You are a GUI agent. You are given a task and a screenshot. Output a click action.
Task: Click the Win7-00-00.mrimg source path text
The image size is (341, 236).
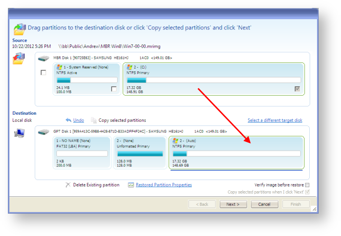point(109,46)
